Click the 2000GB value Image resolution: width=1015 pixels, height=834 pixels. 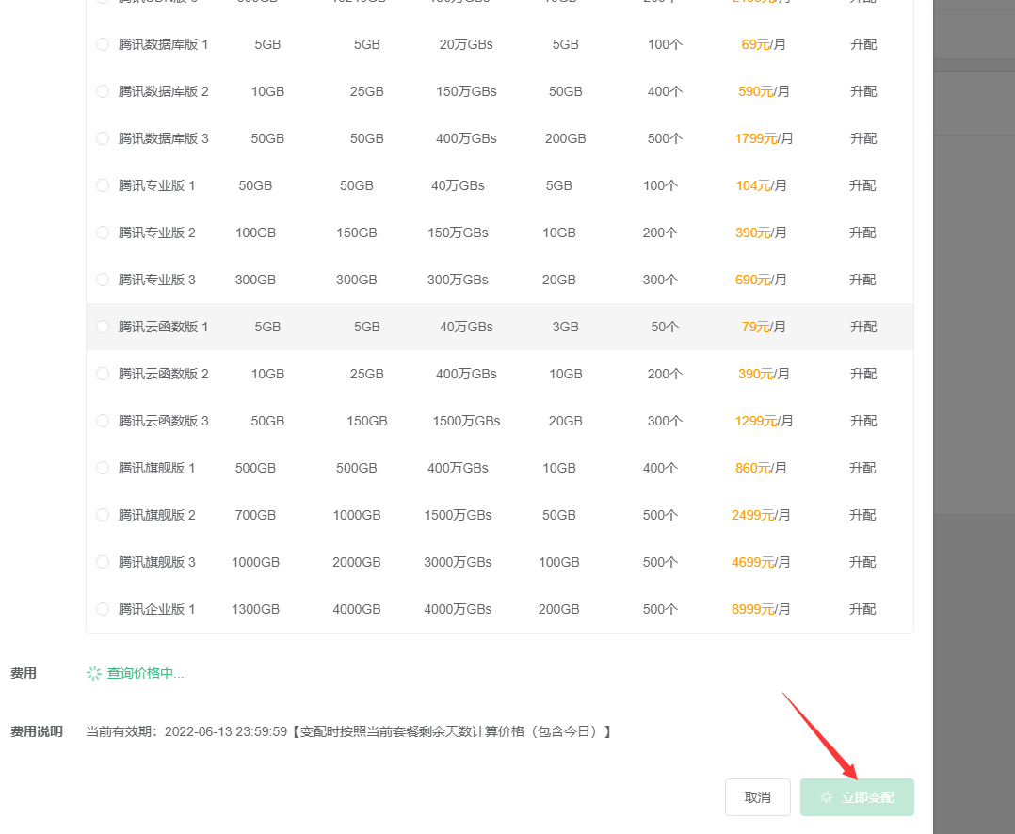pyautogui.click(x=357, y=562)
